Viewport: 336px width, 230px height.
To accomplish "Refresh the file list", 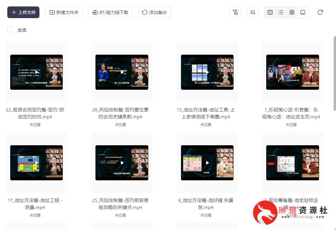I will pyautogui.click(x=320, y=12).
